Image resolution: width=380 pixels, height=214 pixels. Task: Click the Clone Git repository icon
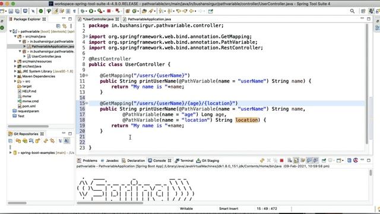coord(25,141)
